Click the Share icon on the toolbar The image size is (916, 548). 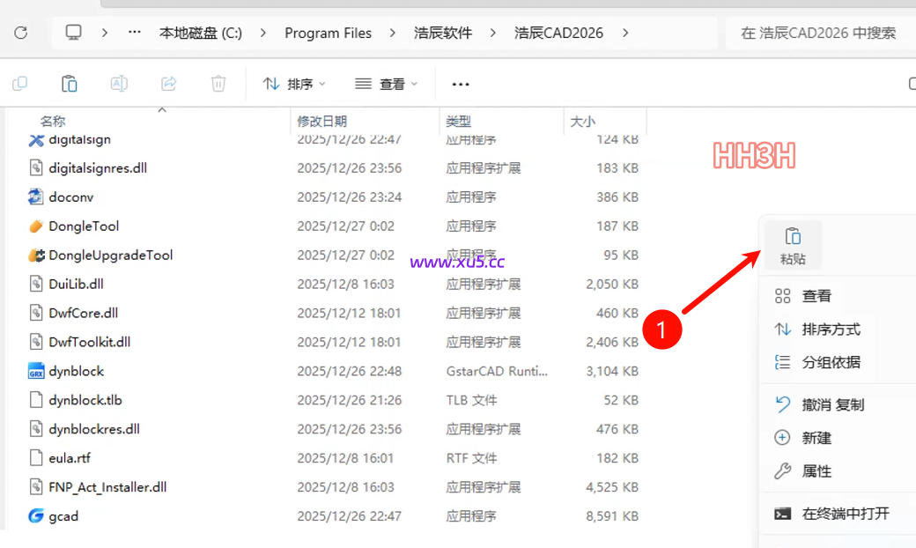tap(167, 83)
